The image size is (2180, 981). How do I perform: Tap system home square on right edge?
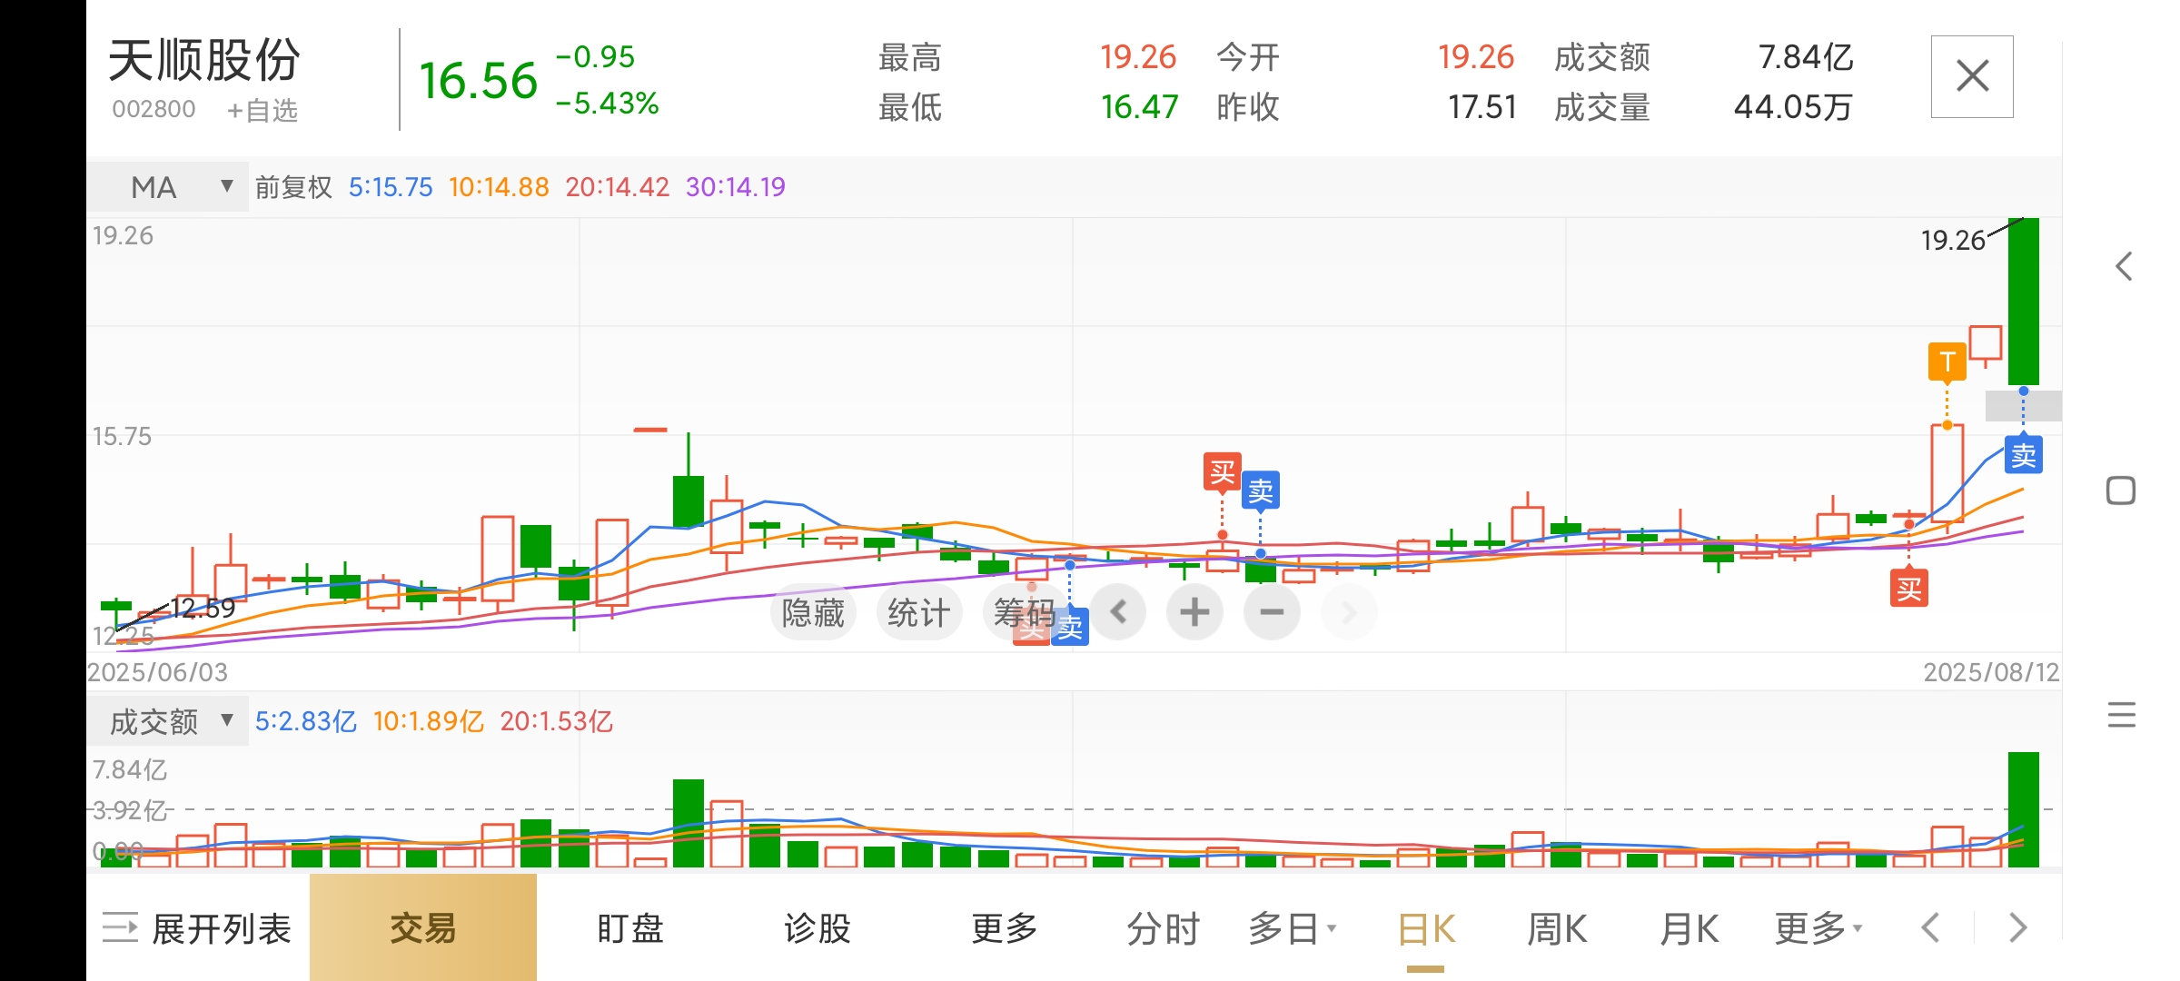coord(2121,490)
